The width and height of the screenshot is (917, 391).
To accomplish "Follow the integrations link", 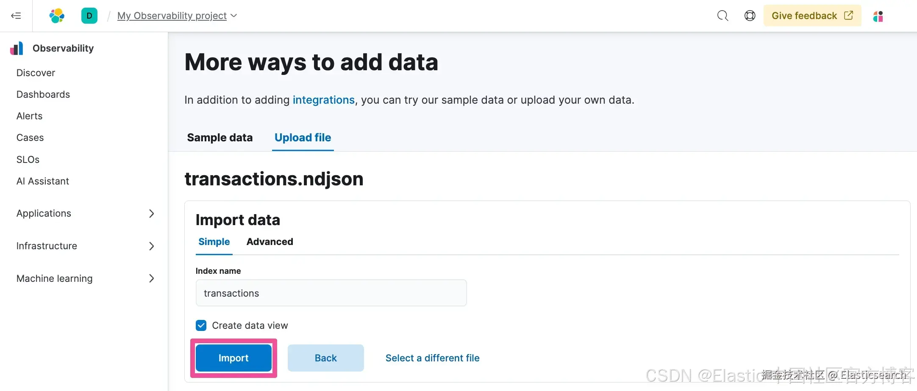I will point(323,100).
